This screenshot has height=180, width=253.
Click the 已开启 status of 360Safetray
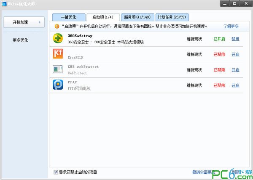point(219,39)
